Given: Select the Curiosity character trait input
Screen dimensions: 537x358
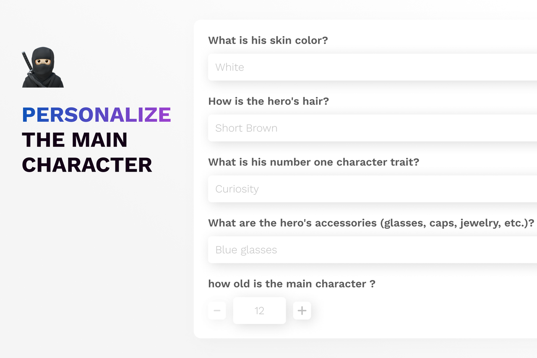Looking at the screenshot, I should coord(373,189).
